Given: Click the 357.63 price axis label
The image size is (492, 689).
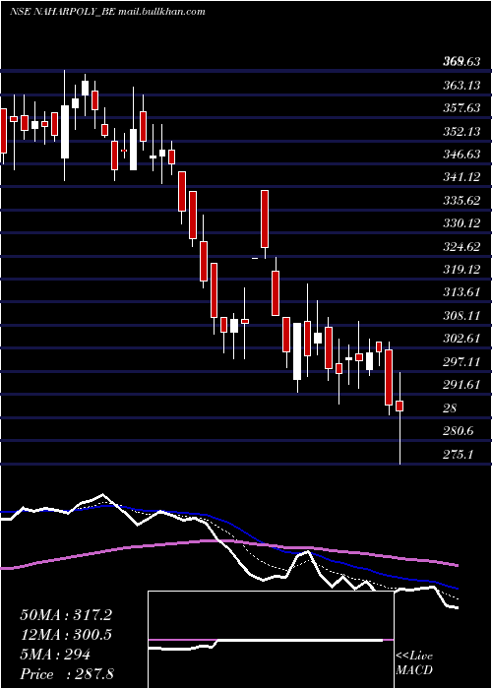Looking at the screenshot, I should (461, 108).
